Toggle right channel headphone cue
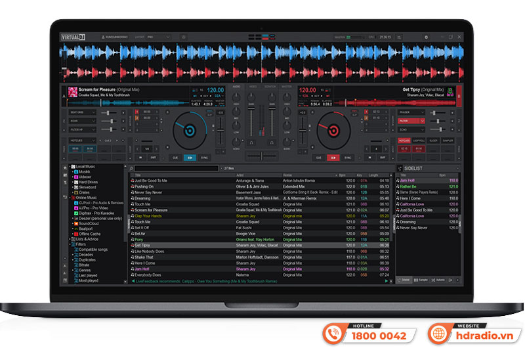 point(272,142)
